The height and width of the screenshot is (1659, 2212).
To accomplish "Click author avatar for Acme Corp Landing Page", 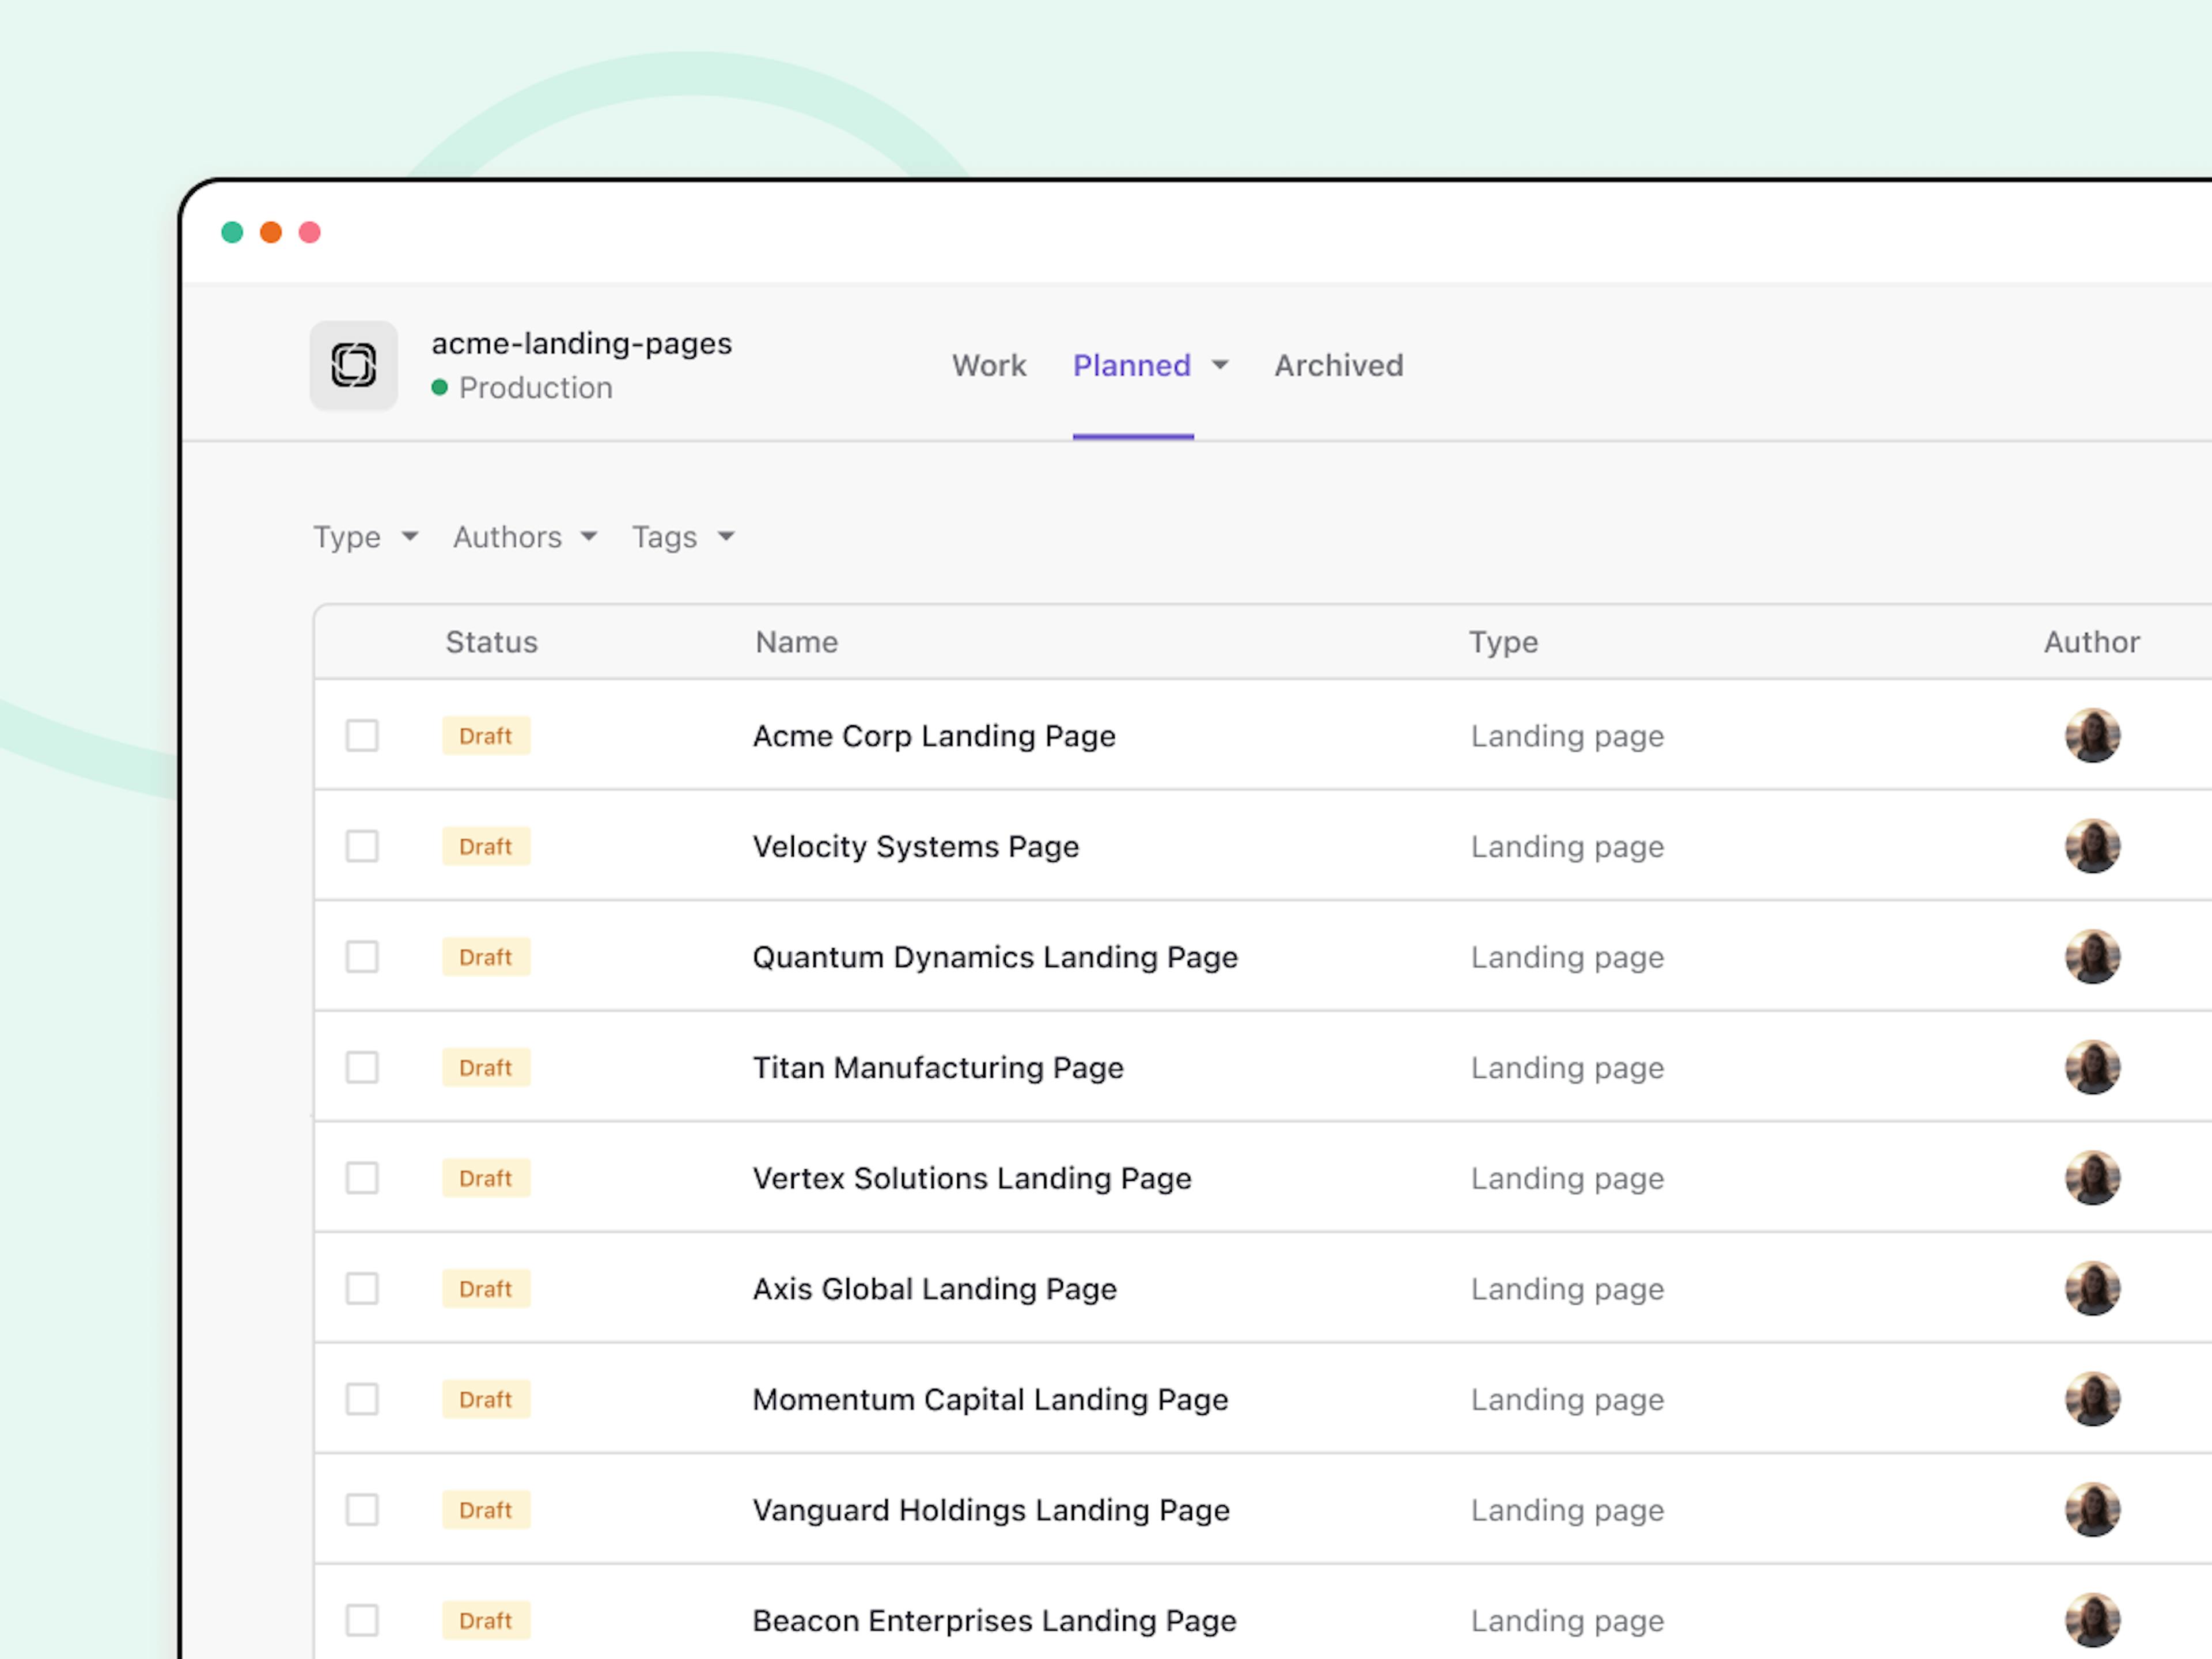I will point(2092,736).
